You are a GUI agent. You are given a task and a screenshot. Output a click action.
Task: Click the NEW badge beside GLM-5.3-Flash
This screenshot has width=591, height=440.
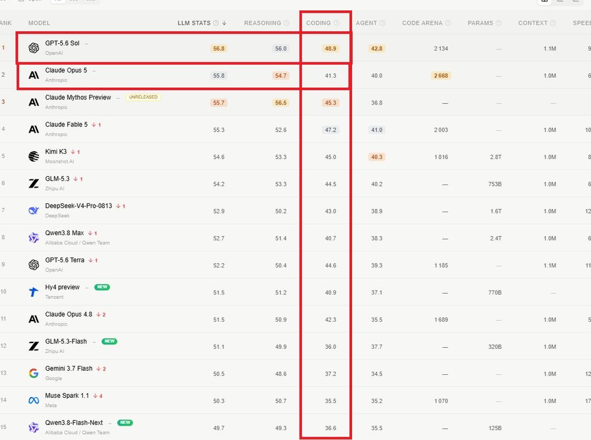[x=109, y=341]
